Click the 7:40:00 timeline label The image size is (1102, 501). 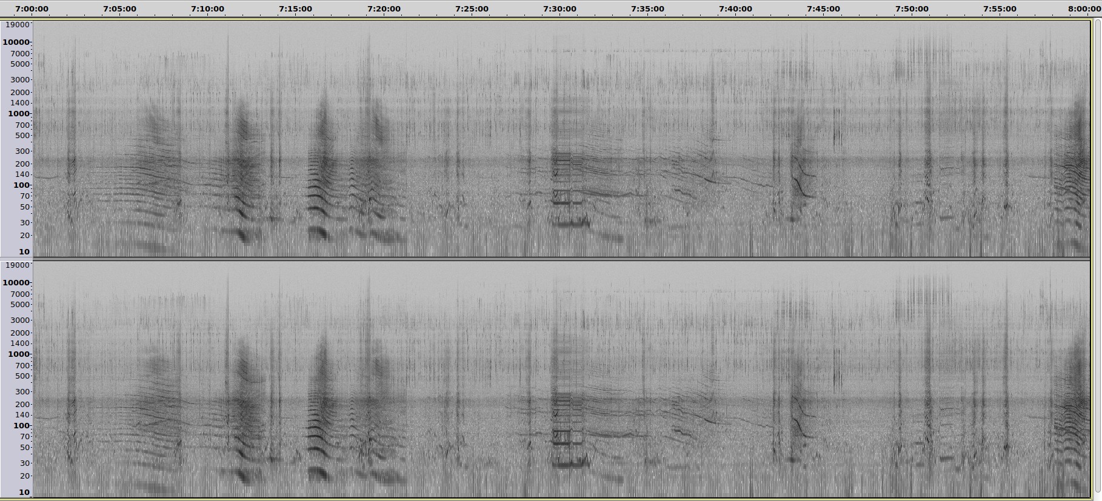(x=735, y=9)
